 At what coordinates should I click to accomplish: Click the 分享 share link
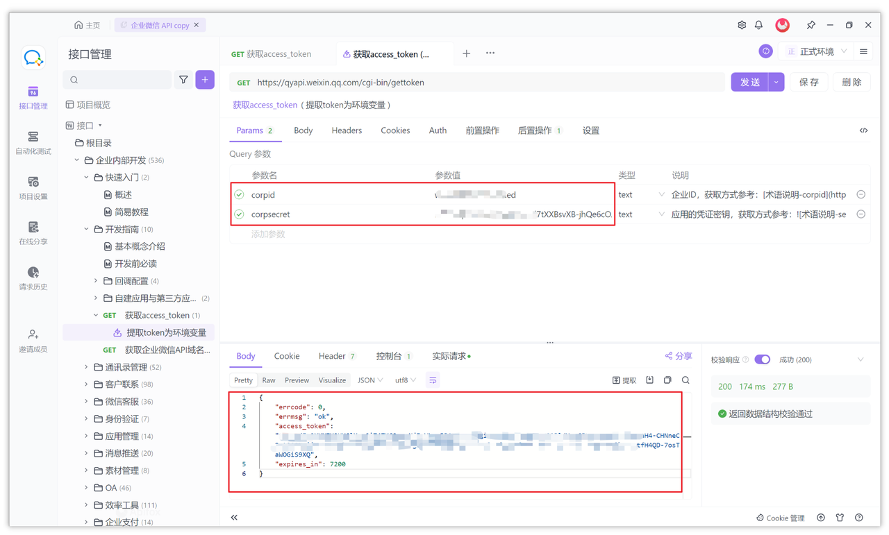[x=679, y=356]
